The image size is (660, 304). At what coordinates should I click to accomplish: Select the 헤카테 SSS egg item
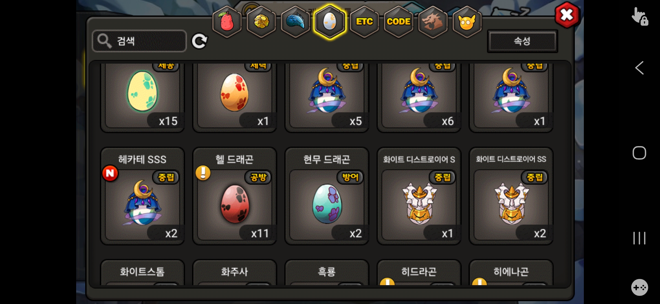(x=142, y=196)
